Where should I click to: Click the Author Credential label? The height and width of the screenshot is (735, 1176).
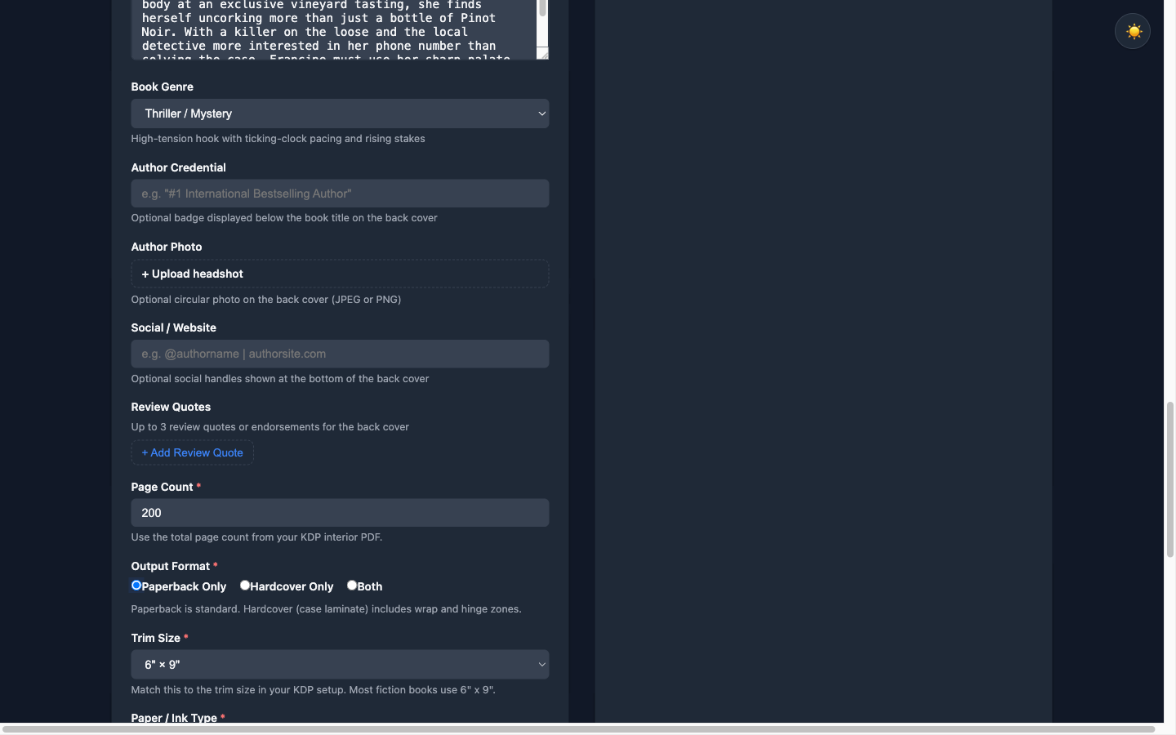click(178, 167)
